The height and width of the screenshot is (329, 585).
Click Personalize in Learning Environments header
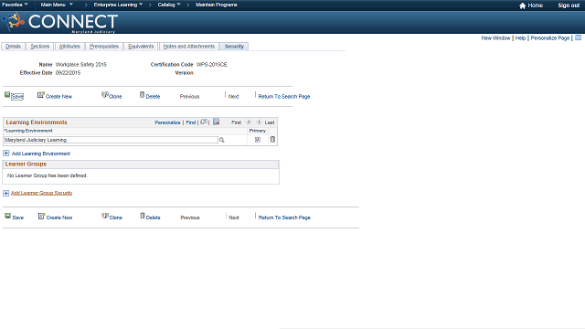pos(167,122)
